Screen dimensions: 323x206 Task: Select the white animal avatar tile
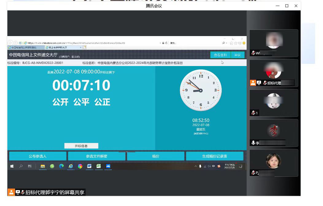274,103
